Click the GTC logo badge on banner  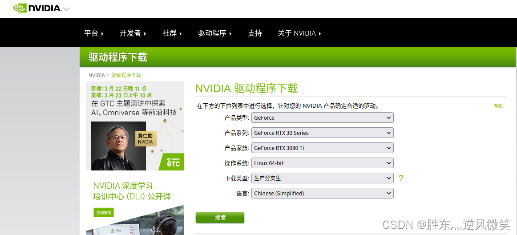click(171, 162)
